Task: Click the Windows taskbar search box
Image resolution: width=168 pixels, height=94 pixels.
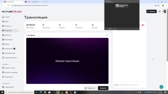Action: tap(19, 92)
